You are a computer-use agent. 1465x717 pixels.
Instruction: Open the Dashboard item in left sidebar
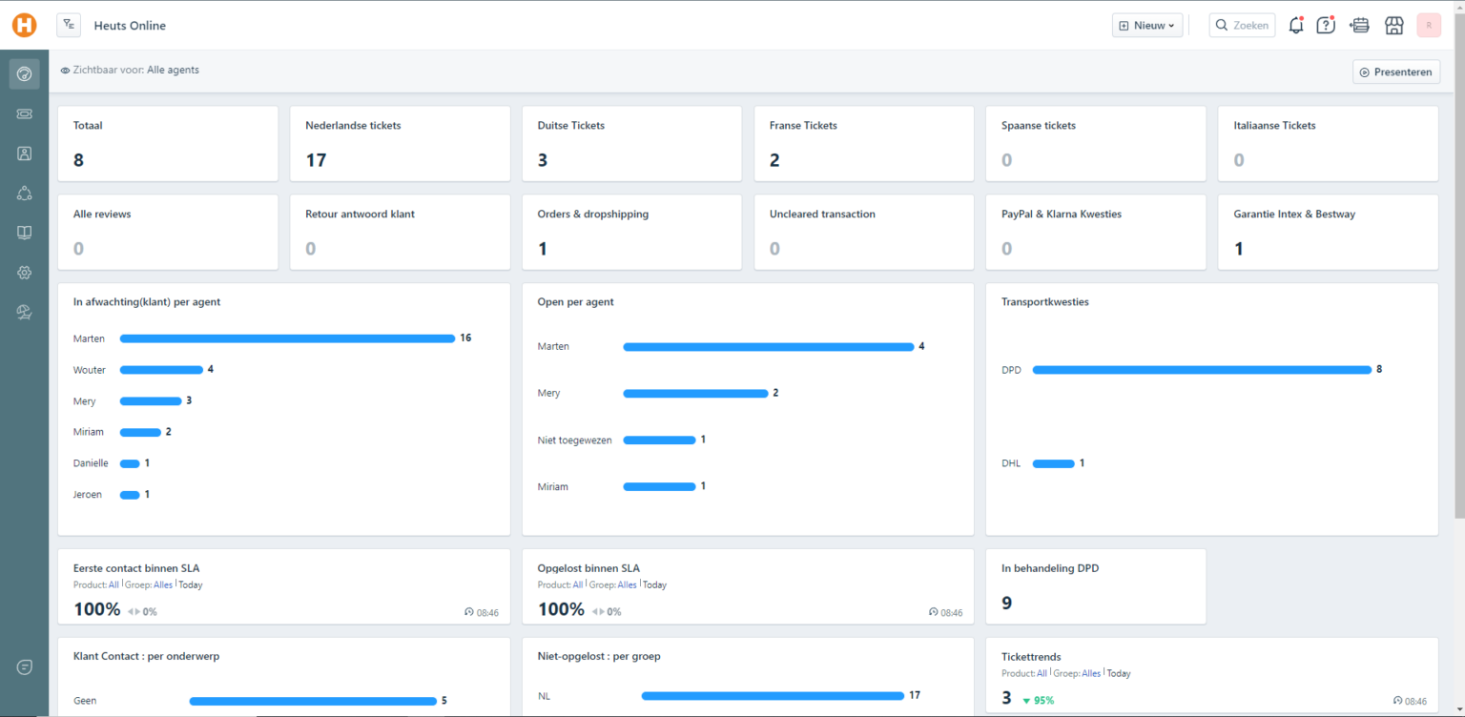pyautogui.click(x=25, y=74)
